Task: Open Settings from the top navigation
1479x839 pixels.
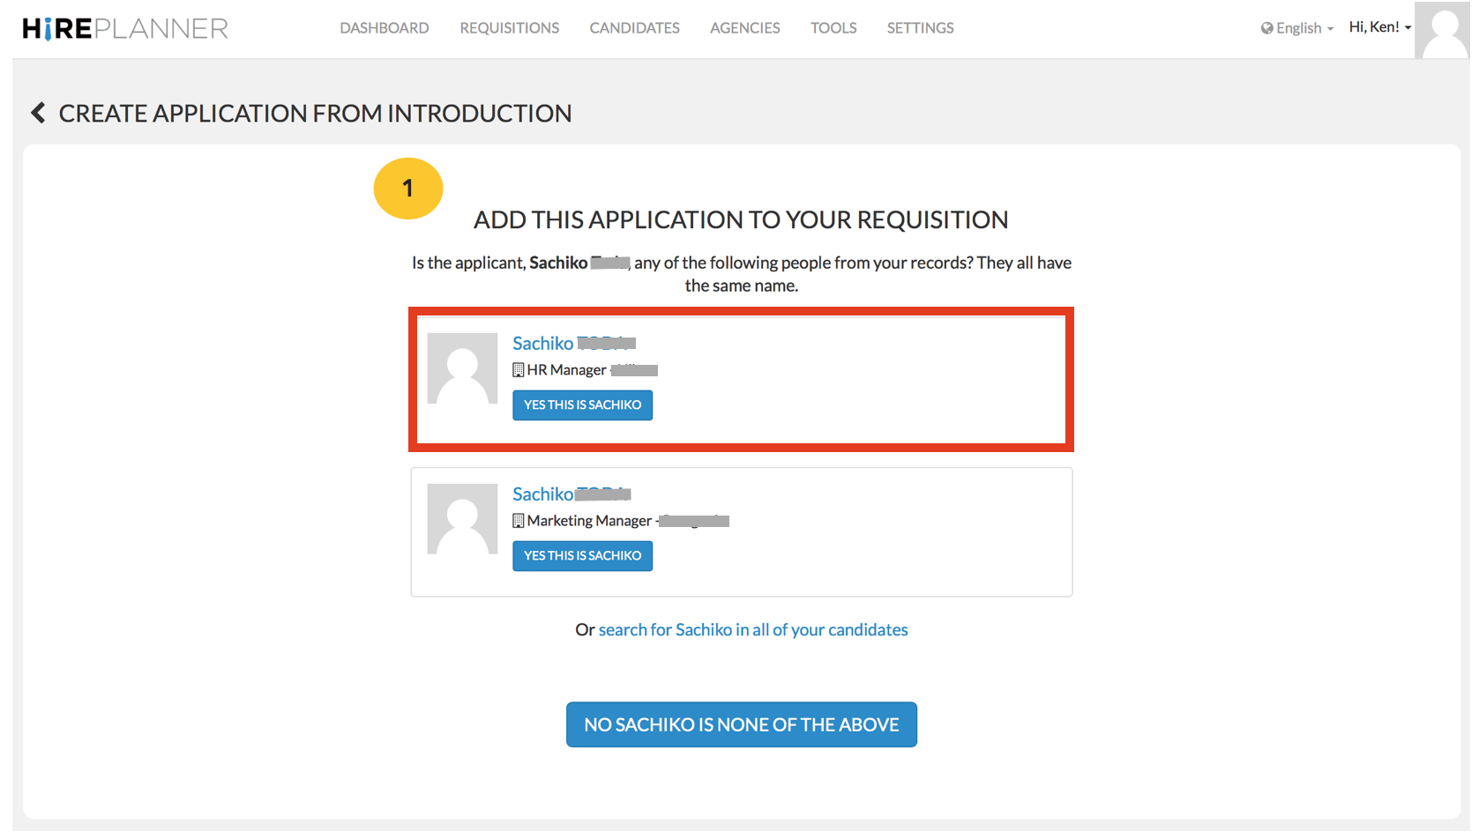Action: coord(920,28)
